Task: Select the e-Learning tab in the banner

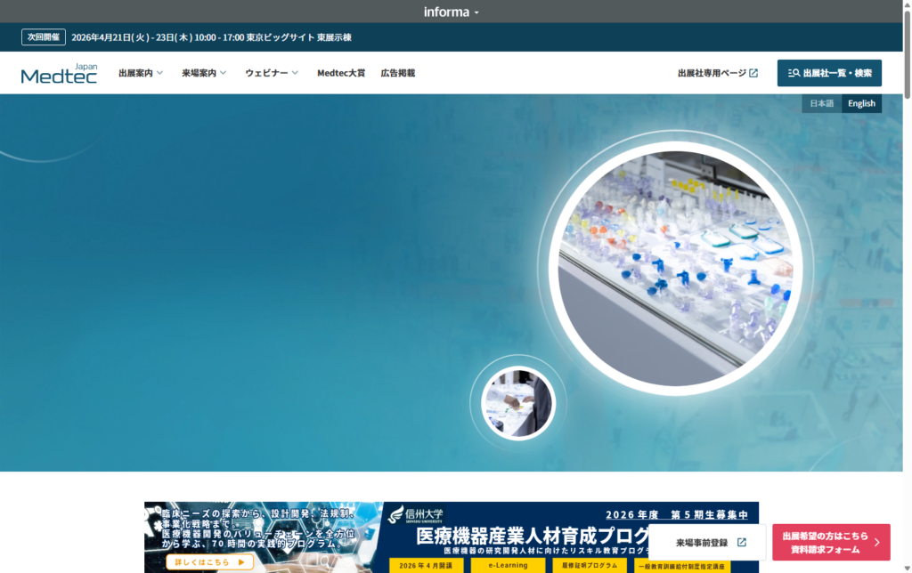Action: click(507, 565)
